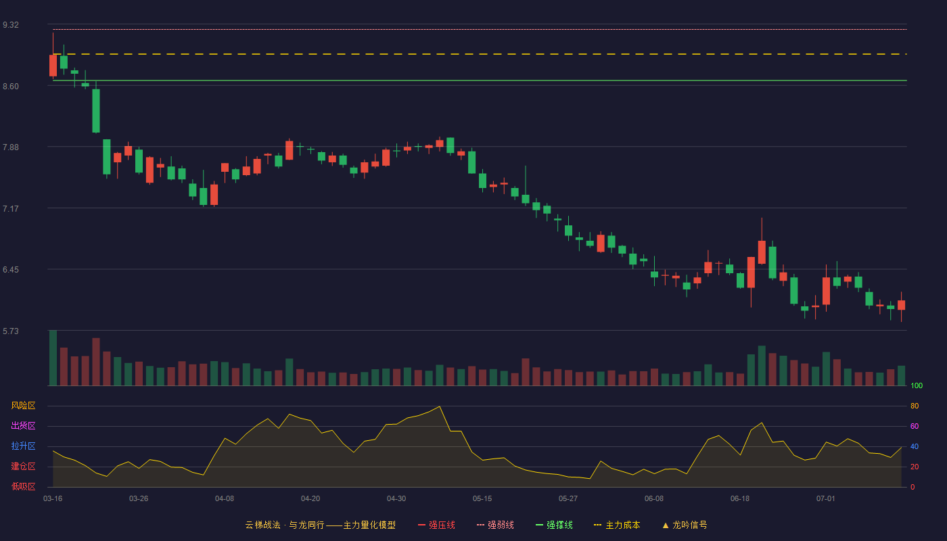Click the 05-27 date label
947x541 pixels.
click(568, 498)
